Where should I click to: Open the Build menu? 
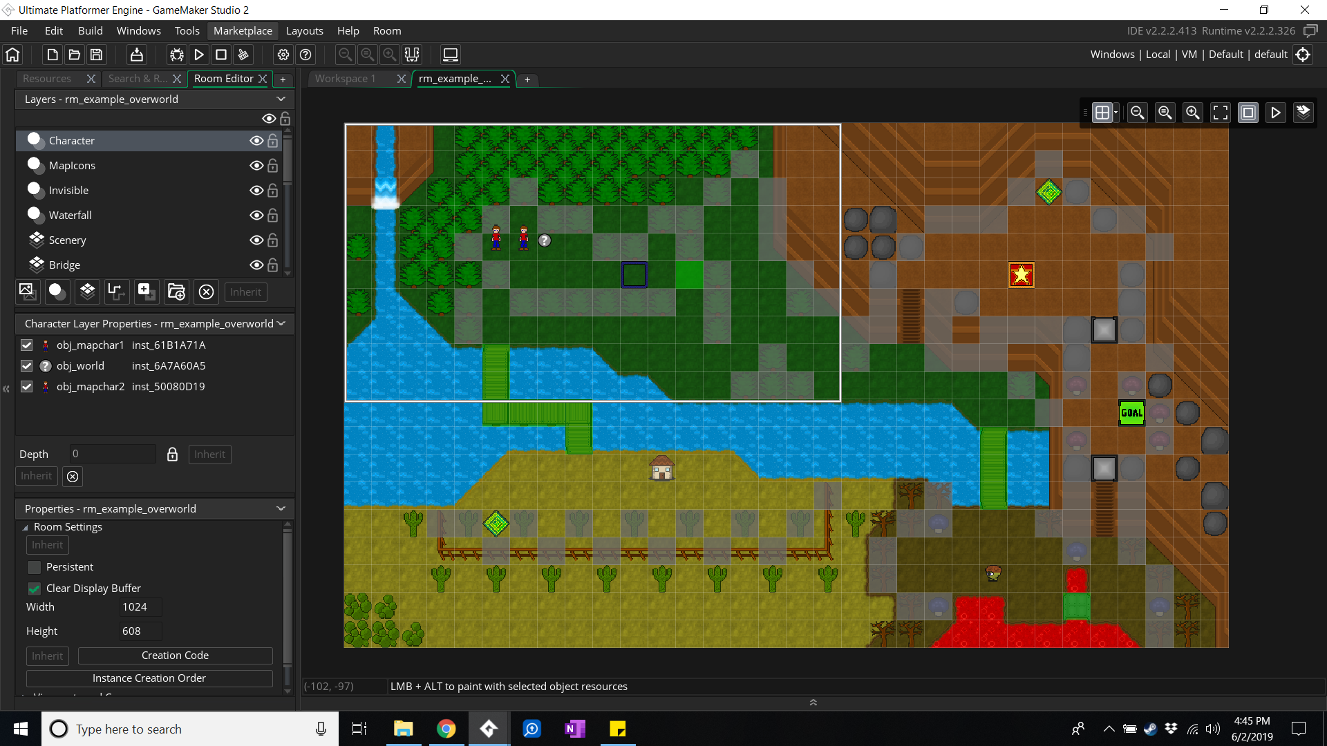tap(91, 31)
